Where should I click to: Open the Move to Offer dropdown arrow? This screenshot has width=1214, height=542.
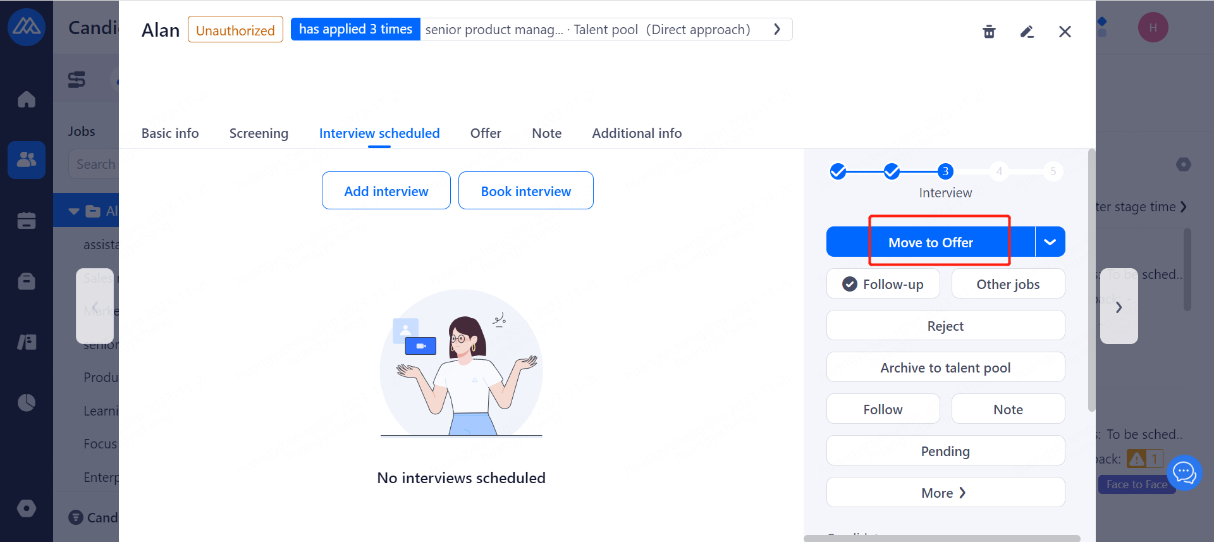[1050, 242]
